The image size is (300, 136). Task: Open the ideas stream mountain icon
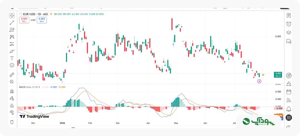289,84
